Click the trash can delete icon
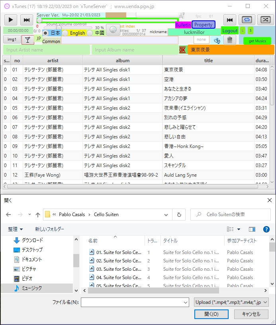Viewport: 276px width, 325px height. click(x=229, y=40)
